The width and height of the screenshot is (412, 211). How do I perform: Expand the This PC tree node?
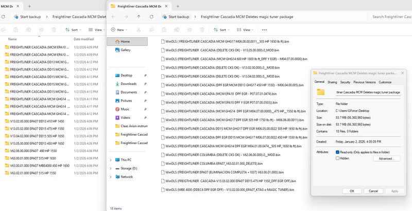tap(111, 160)
